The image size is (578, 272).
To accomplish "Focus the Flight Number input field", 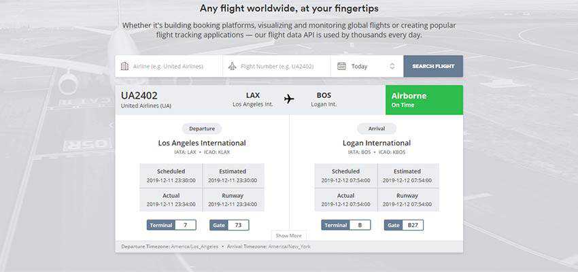I will (282, 67).
